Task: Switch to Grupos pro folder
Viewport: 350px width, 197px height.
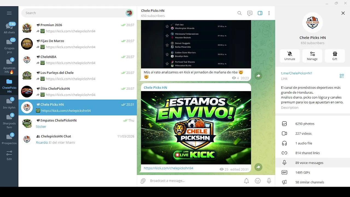Action: click(9, 46)
